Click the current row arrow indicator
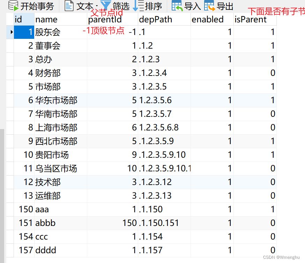This screenshot has height=263, width=305. [12, 33]
